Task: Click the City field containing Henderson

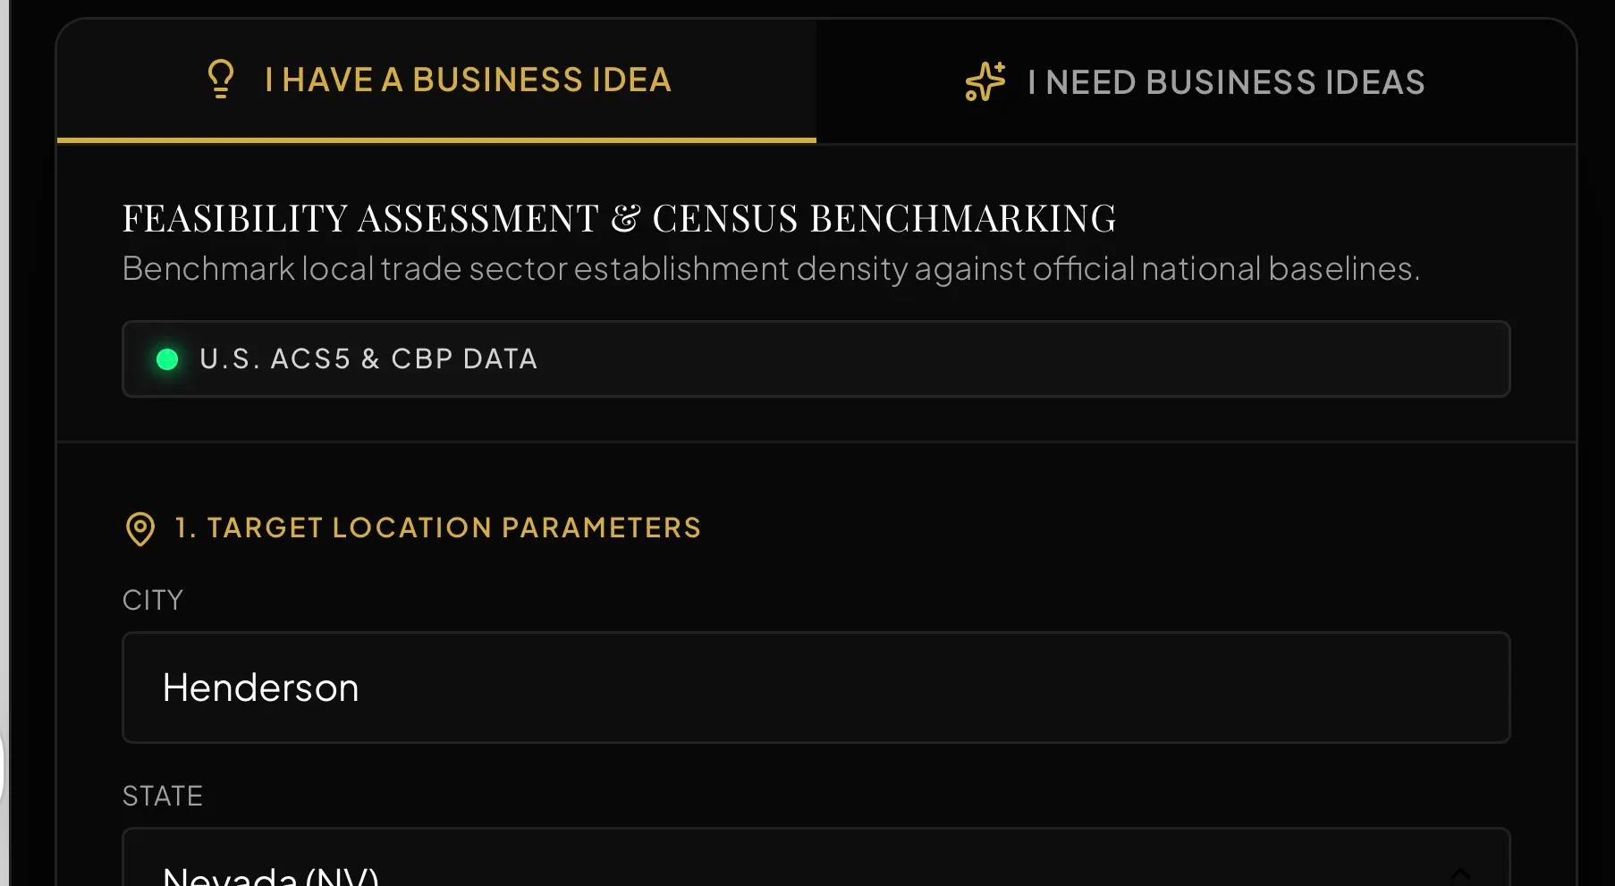Action: click(x=816, y=688)
